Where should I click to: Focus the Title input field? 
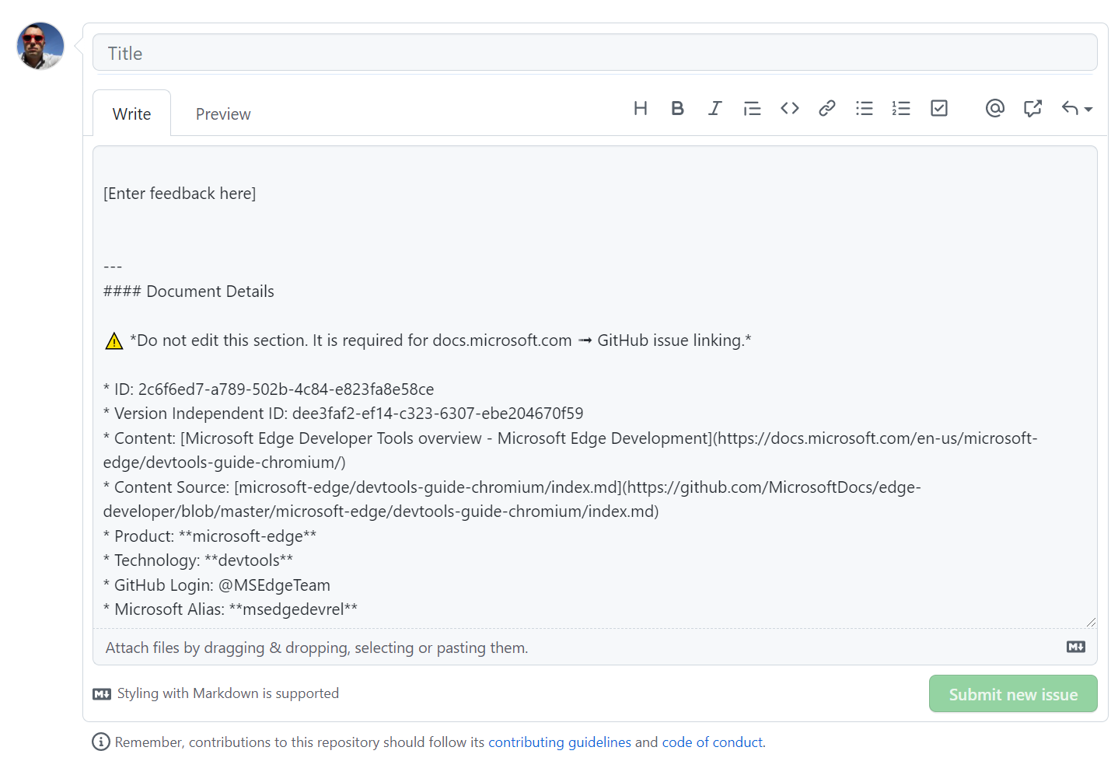pos(595,53)
